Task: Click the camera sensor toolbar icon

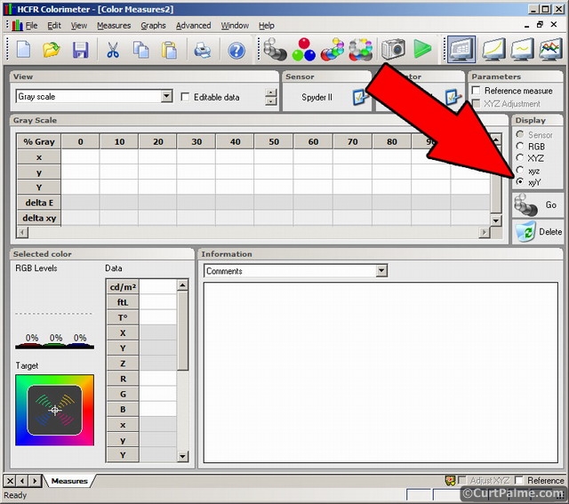Action: [393, 50]
